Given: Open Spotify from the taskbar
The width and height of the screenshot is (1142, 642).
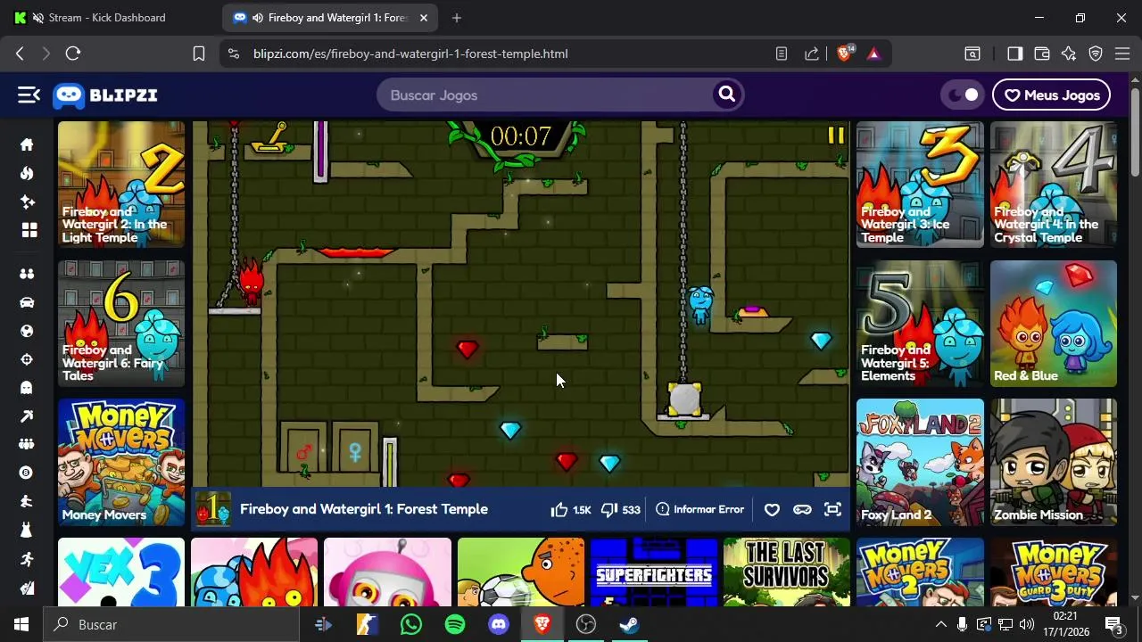Looking at the screenshot, I should pyautogui.click(x=455, y=624).
